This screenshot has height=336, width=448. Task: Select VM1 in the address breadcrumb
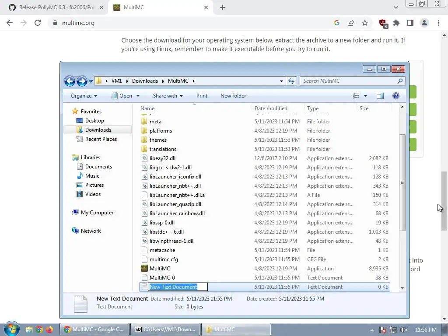[116, 81]
